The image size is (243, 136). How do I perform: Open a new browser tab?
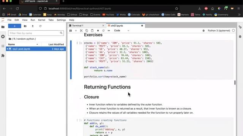click(x=63, y=1)
